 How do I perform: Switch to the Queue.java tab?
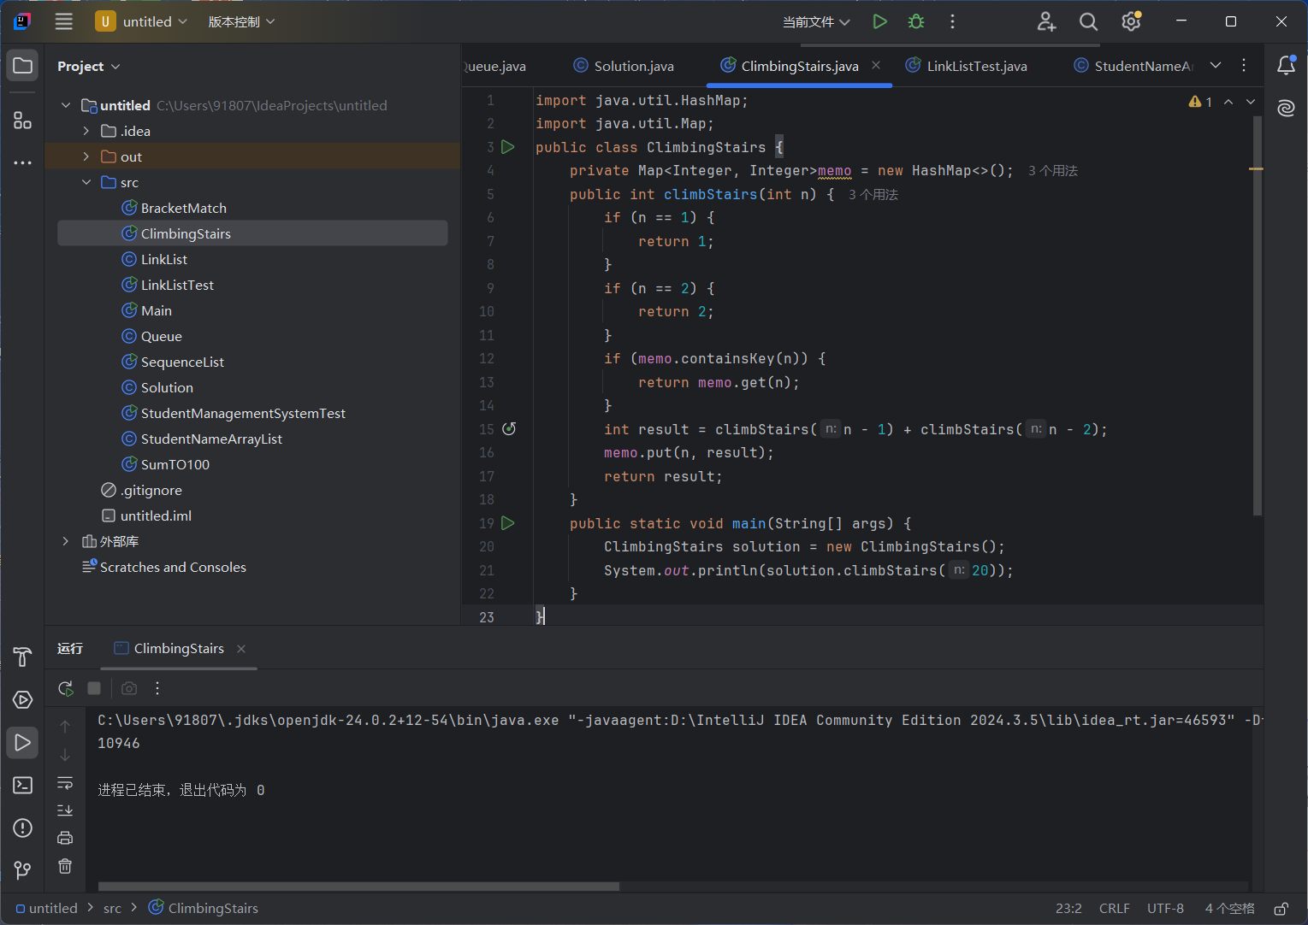coord(494,66)
